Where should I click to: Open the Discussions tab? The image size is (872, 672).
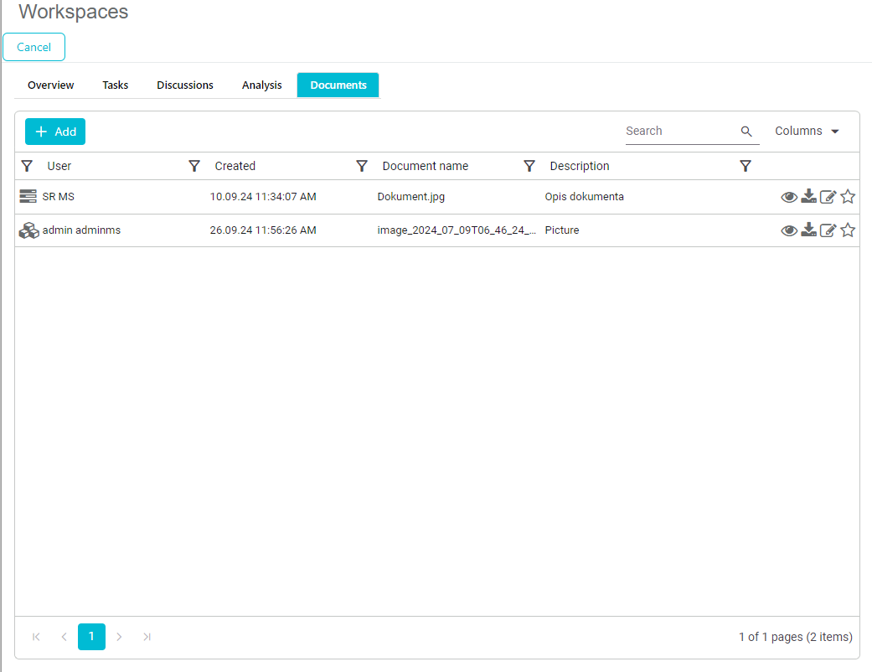coord(184,85)
